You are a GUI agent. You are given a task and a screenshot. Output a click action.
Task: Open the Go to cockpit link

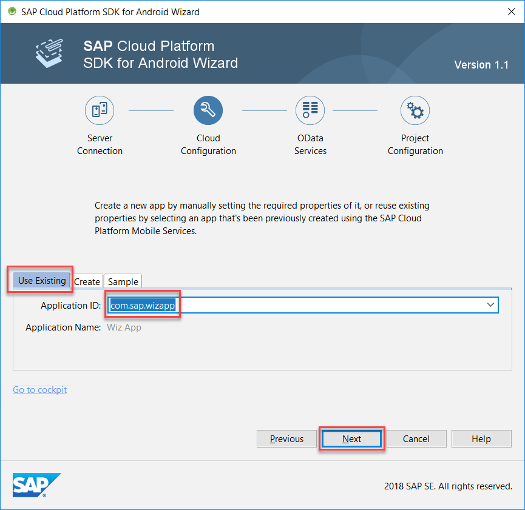[40, 390]
